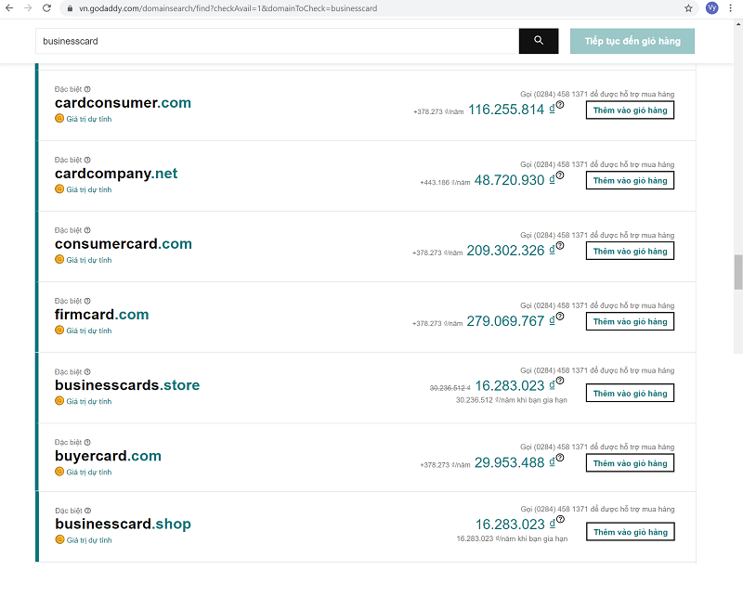743x596 pixels.
Task: Click the price 279.069.767 for firmcard.com
Action: coord(505,321)
